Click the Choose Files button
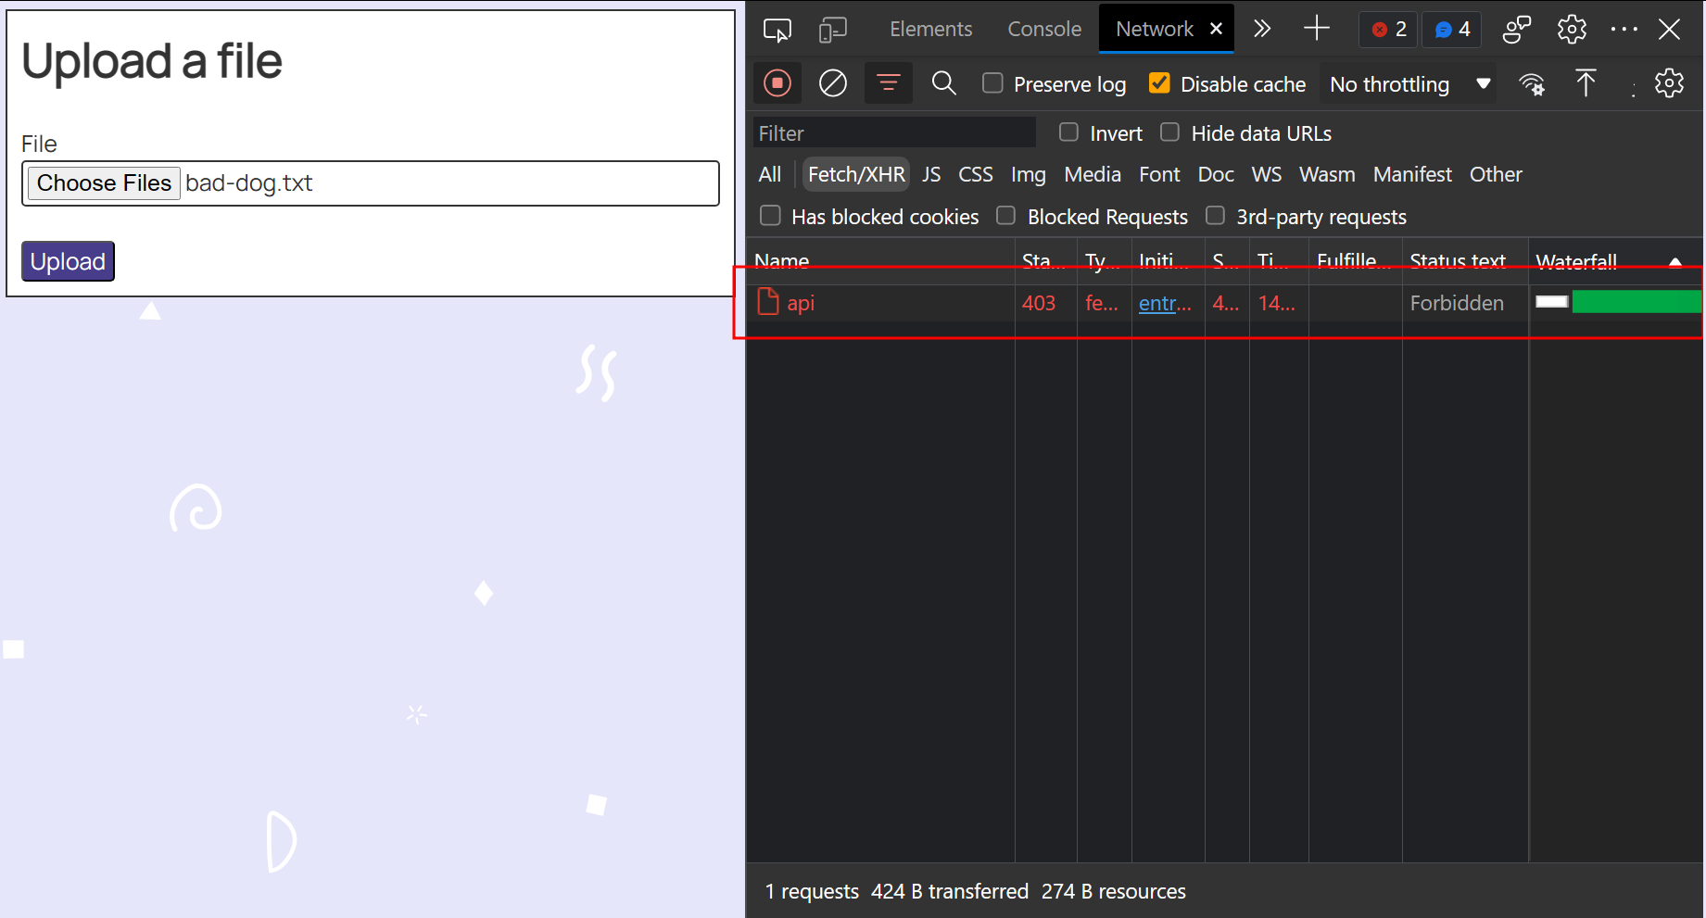This screenshot has width=1706, height=918. point(104,183)
